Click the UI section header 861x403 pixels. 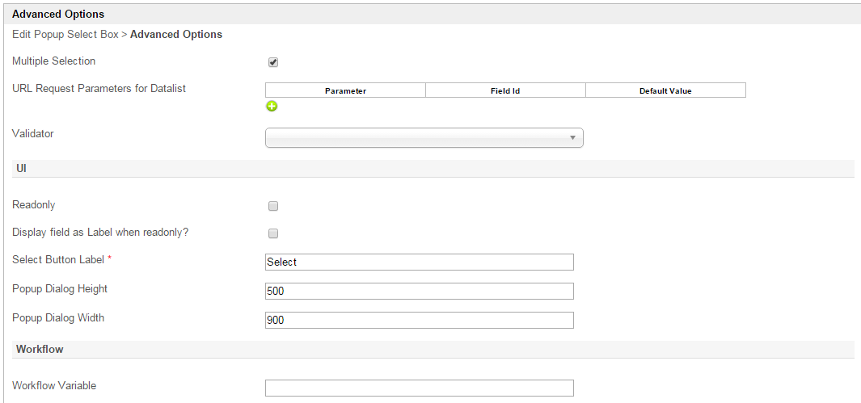click(x=21, y=167)
